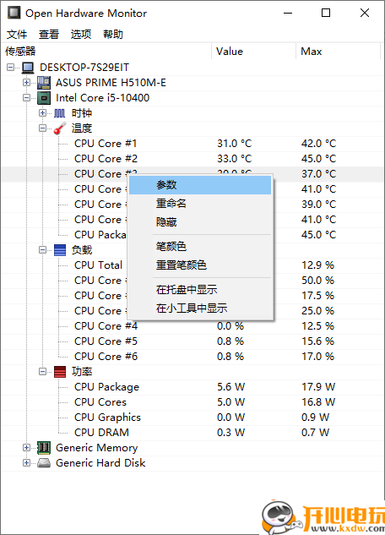Select the CPU Core #4 load row
The height and width of the screenshot is (535, 385).
click(192, 326)
